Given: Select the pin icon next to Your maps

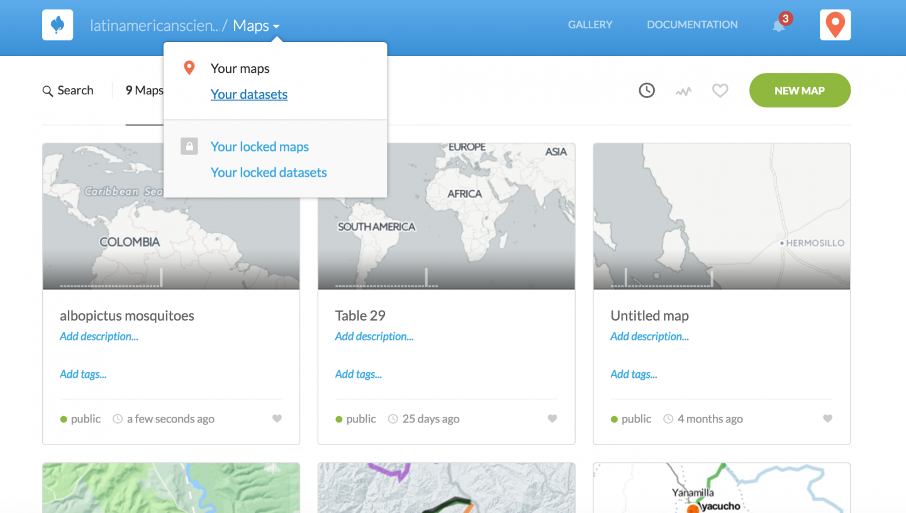Looking at the screenshot, I should (x=189, y=67).
